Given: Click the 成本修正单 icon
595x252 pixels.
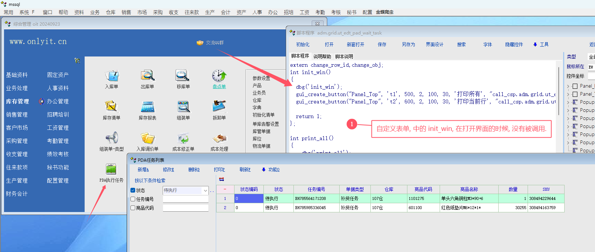Looking at the screenshot, I should point(183,139).
